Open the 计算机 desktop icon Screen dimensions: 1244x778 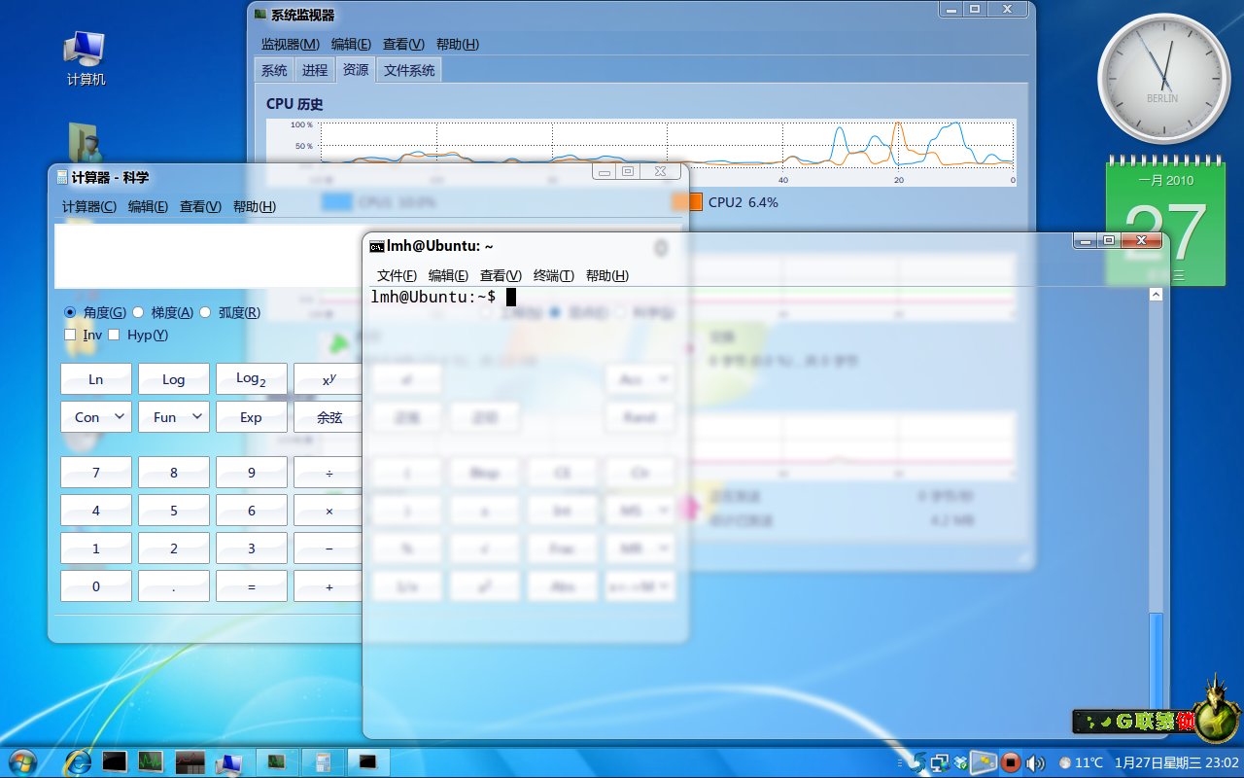pyautogui.click(x=86, y=58)
